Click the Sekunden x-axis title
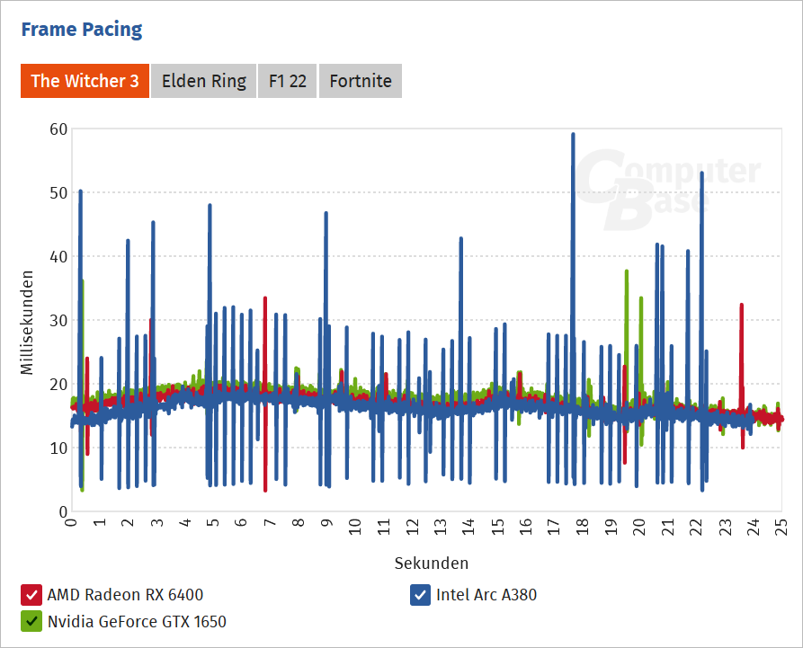 (x=432, y=563)
